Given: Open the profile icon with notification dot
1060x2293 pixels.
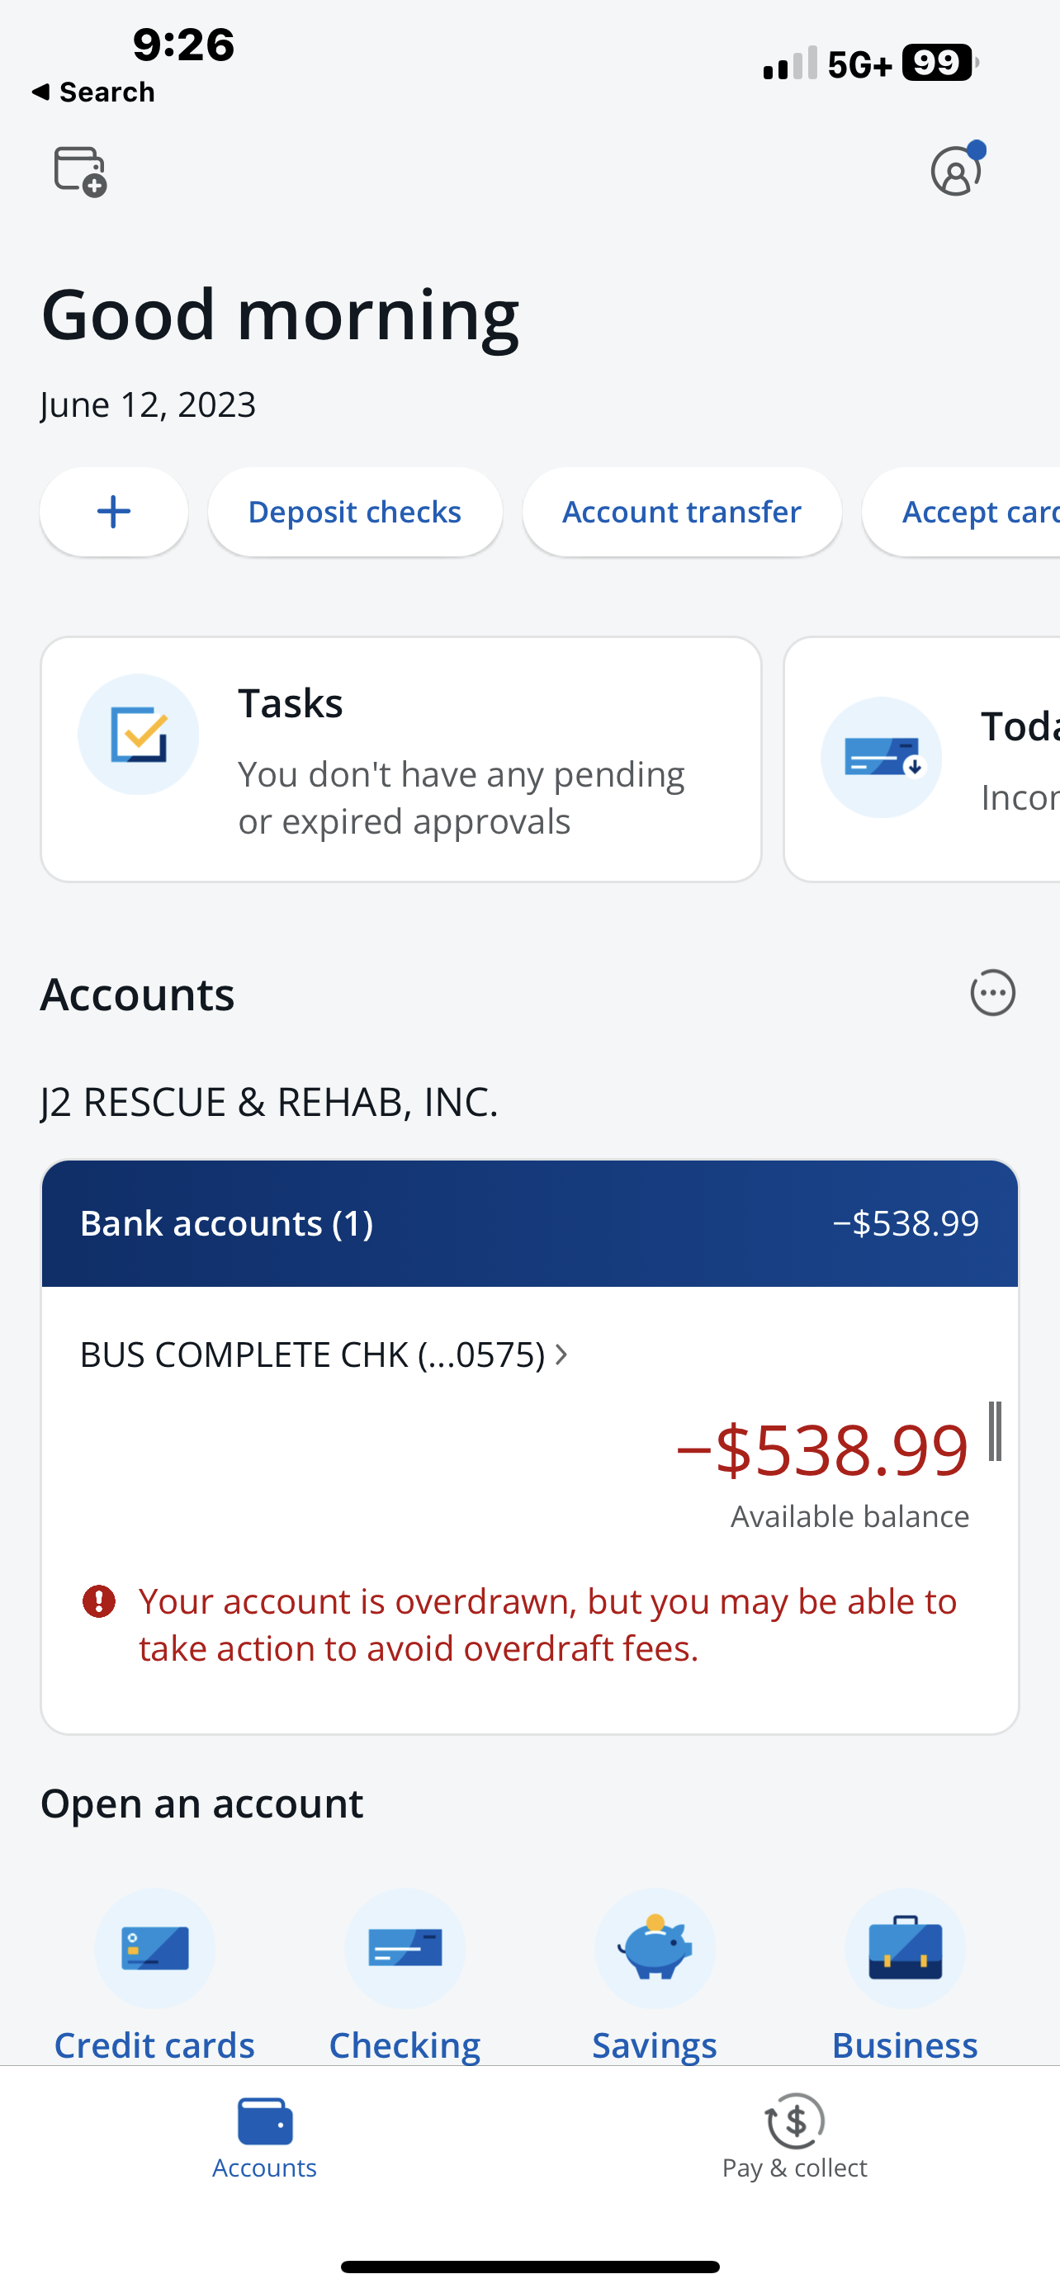Looking at the screenshot, I should pos(958,169).
